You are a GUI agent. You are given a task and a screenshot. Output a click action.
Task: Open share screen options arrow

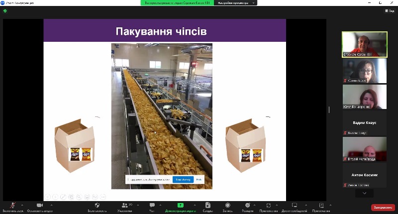(195, 205)
